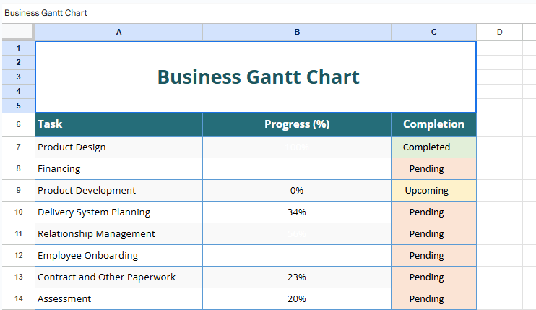
Task: Select column B header
Action: coord(296,32)
